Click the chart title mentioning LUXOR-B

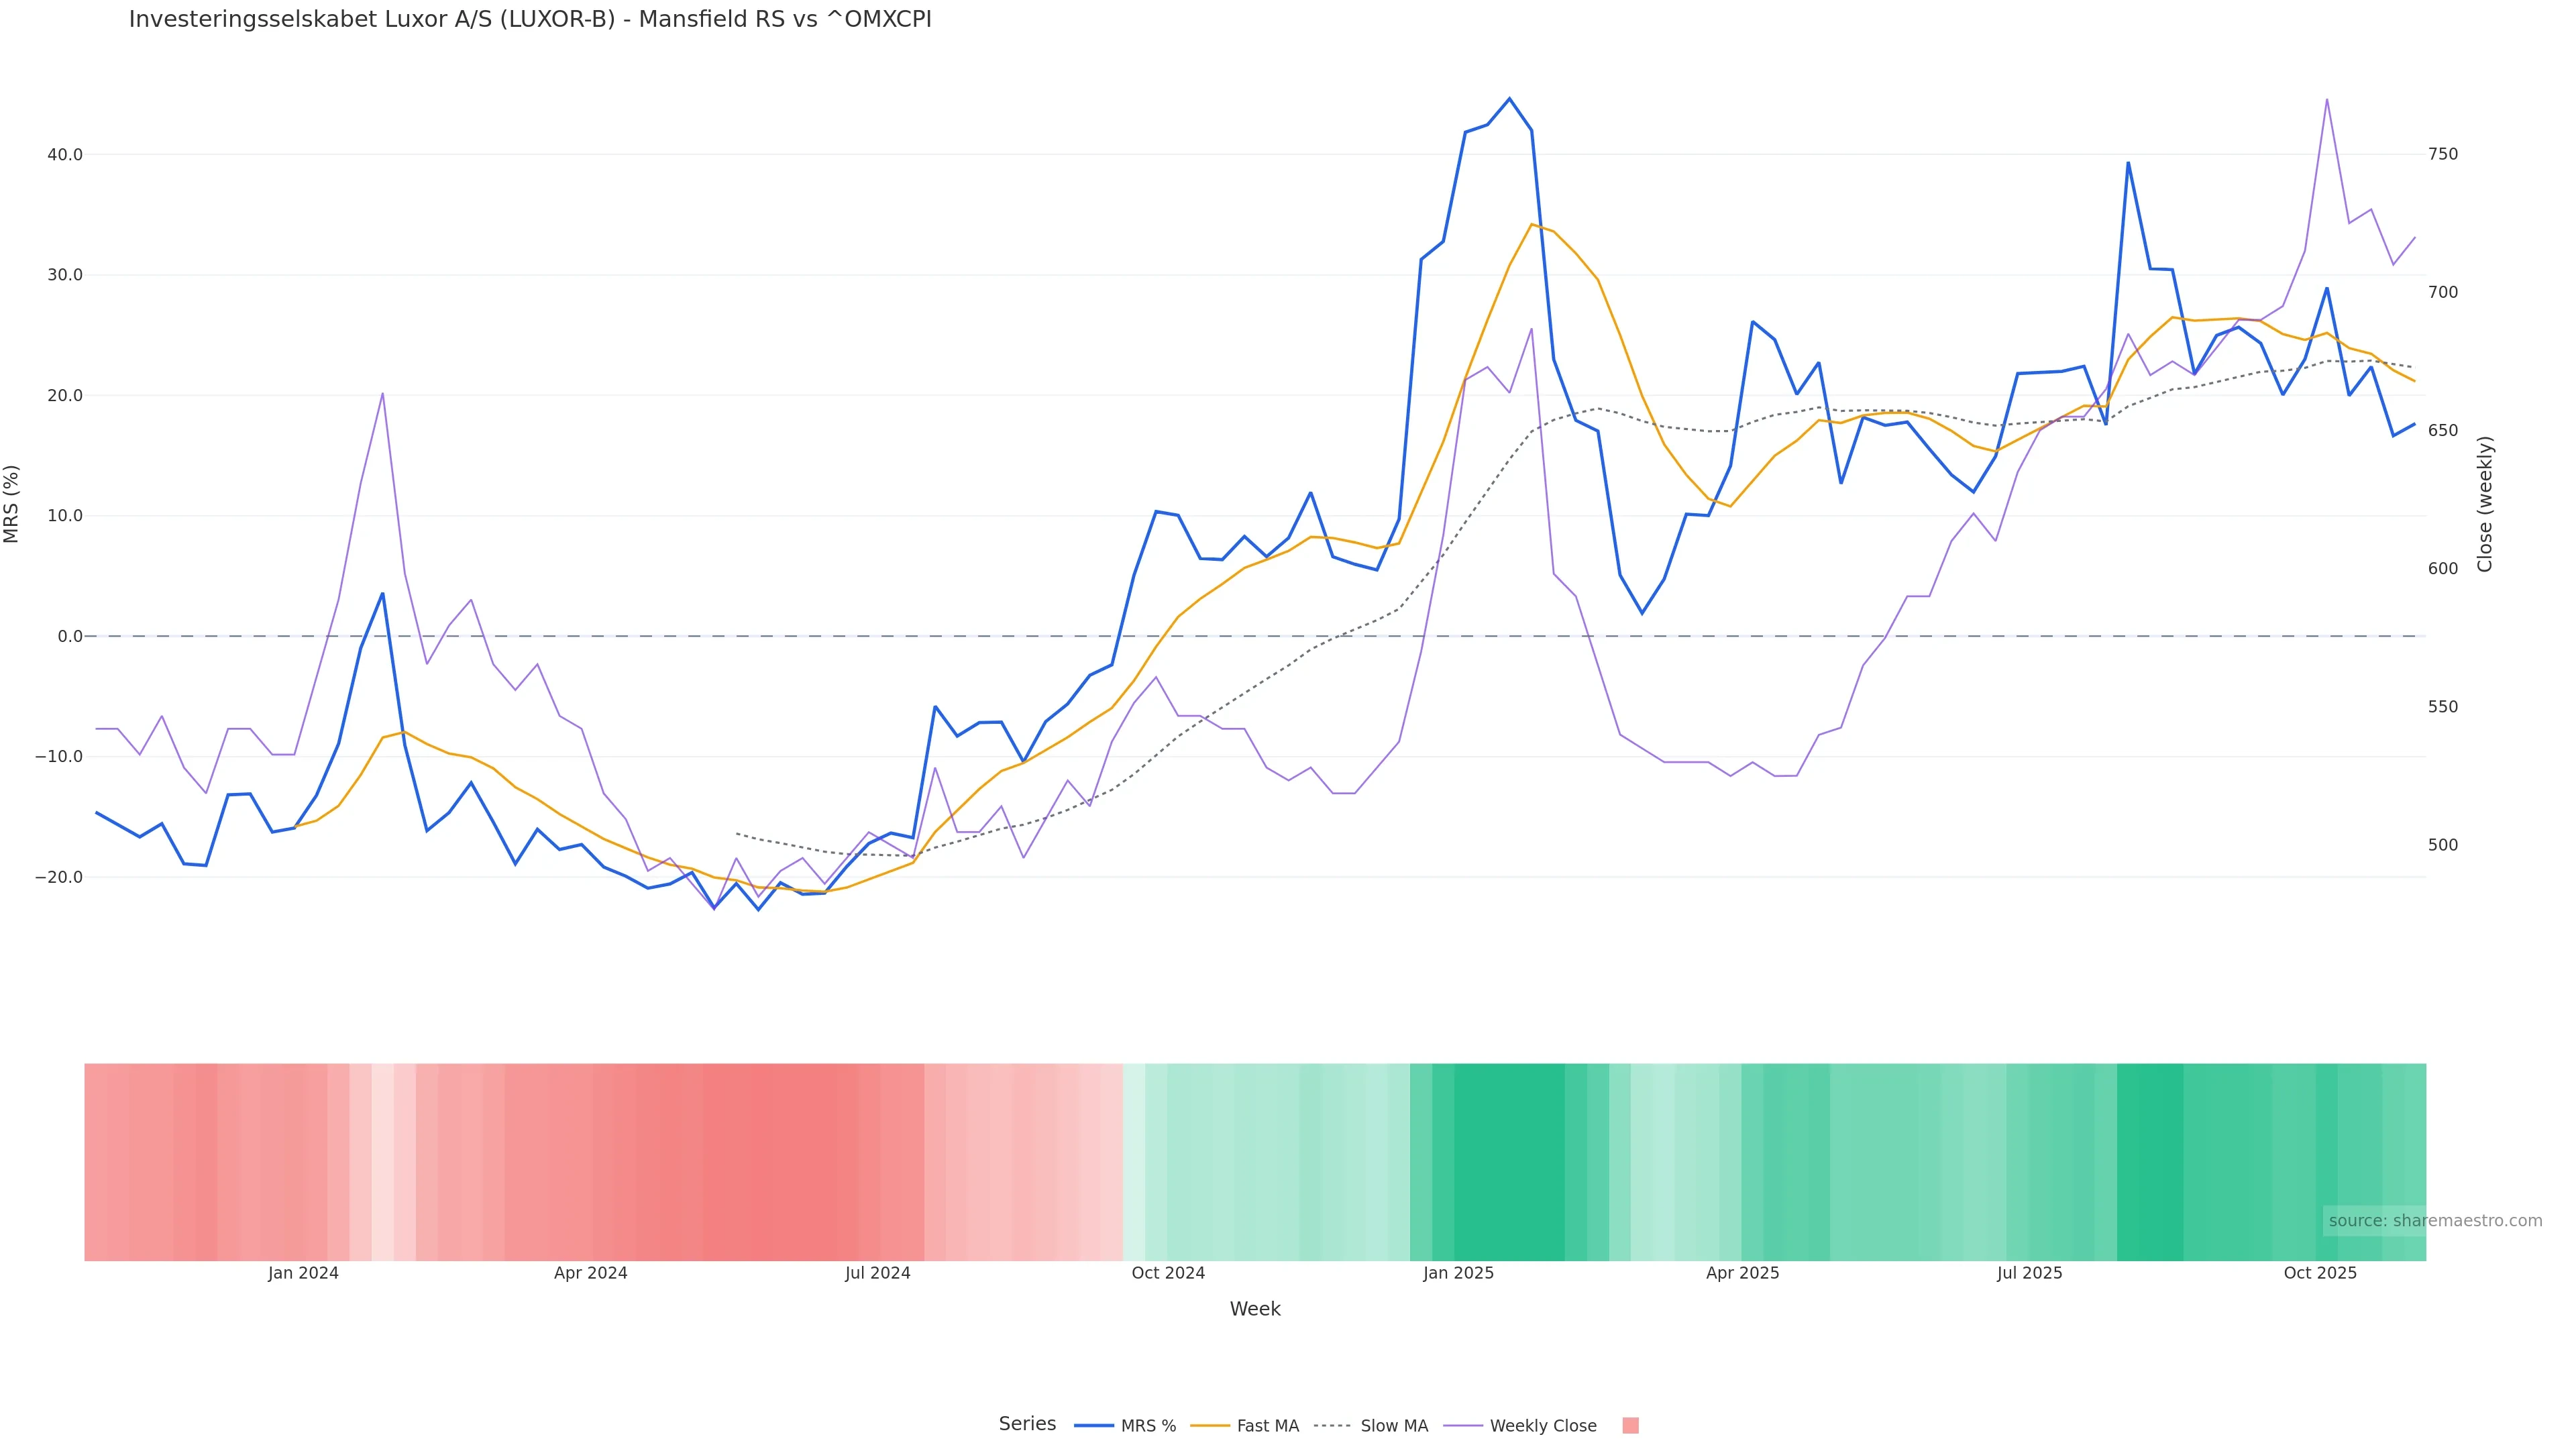[x=530, y=19]
